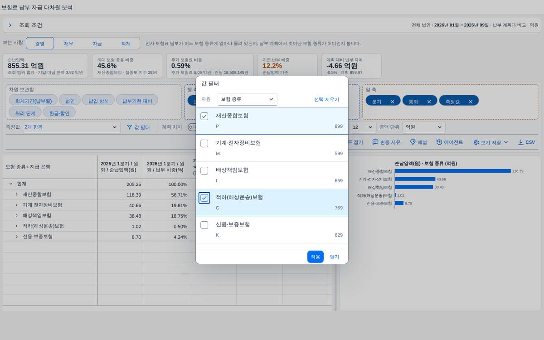Image resolution: width=544 pixels, height=340 pixels.
Task: Tick the 배상책임보험 filter checkbox
Action: click(x=204, y=171)
